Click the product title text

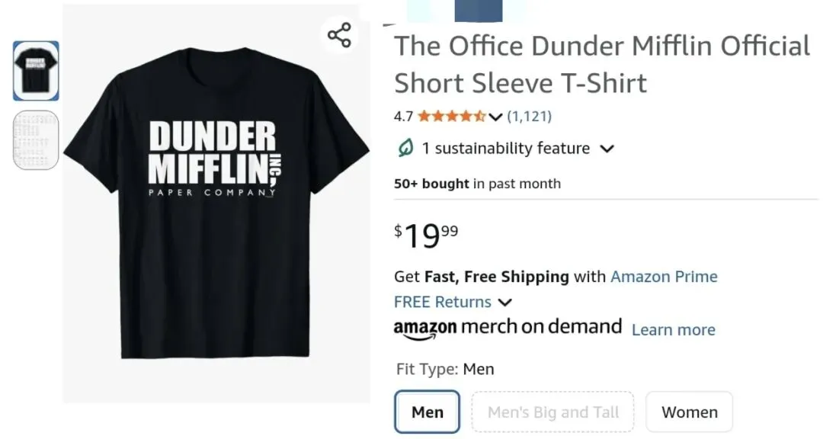click(x=601, y=63)
